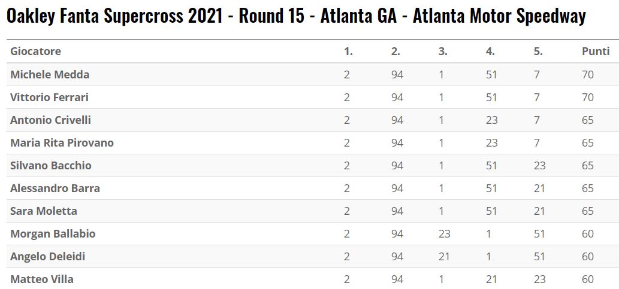Viewport: 619px width, 289px height.
Task: Click Michele Medda's 70 points value
Action: coord(588,74)
